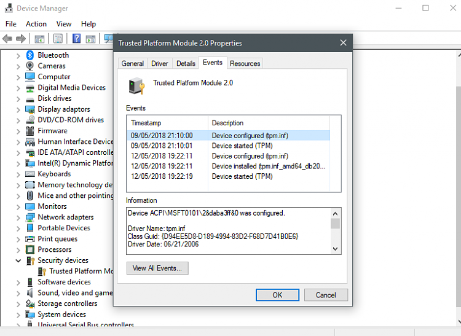
Task: Click the Disk drives category icon
Action: point(30,99)
